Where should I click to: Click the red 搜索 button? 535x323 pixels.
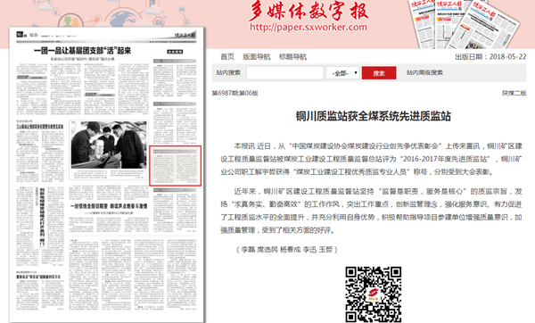tap(379, 73)
